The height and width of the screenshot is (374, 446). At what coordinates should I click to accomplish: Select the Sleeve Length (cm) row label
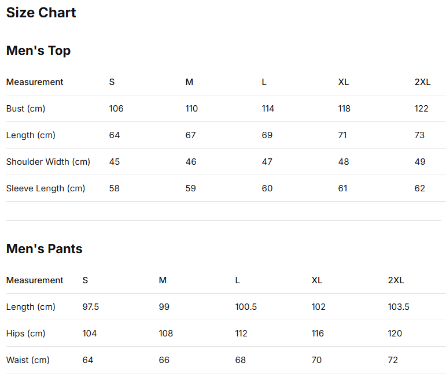click(x=46, y=188)
